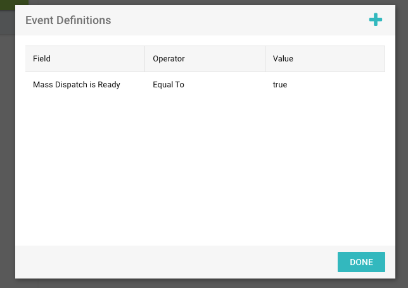This screenshot has height=288, width=408.
Task: Edit the true value cell
Action: tap(280, 84)
